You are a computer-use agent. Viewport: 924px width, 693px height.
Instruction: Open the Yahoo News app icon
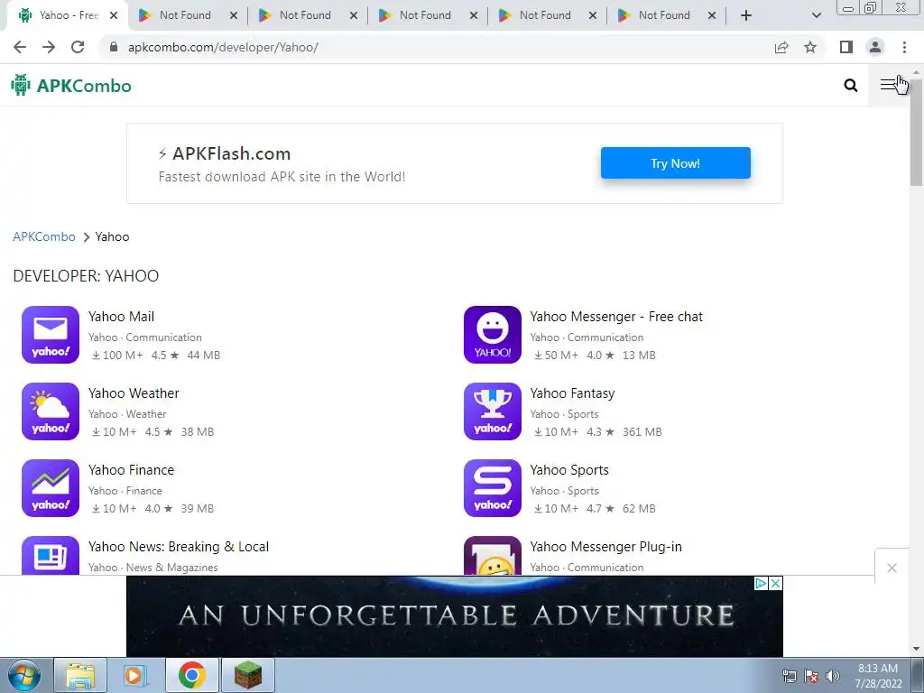51,555
